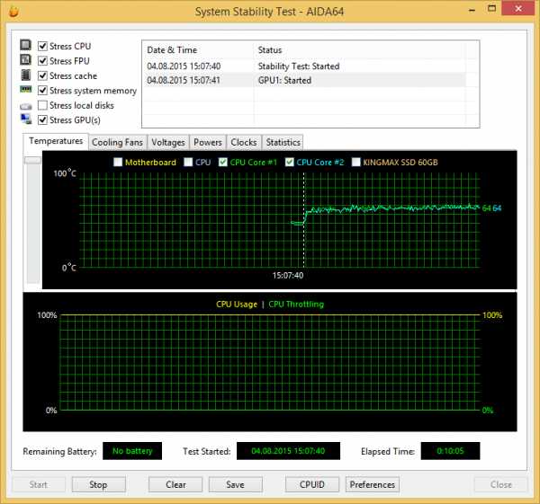540x504 pixels.
Task: Open the Voltages tab
Action: [x=168, y=142]
